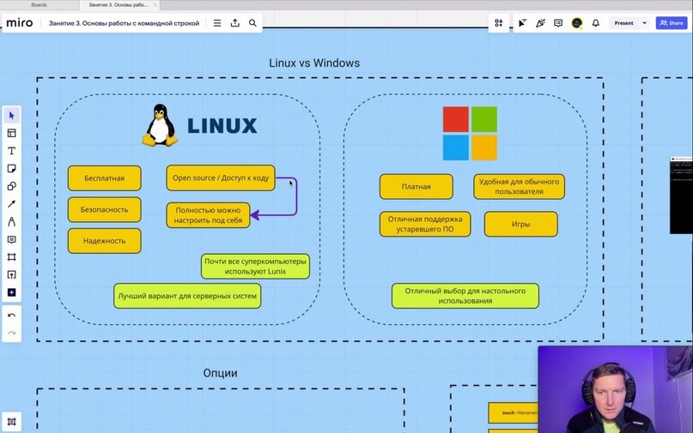The width and height of the screenshot is (693, 433).
Task: Select the Shapes tool
Action: click(11, 186)
